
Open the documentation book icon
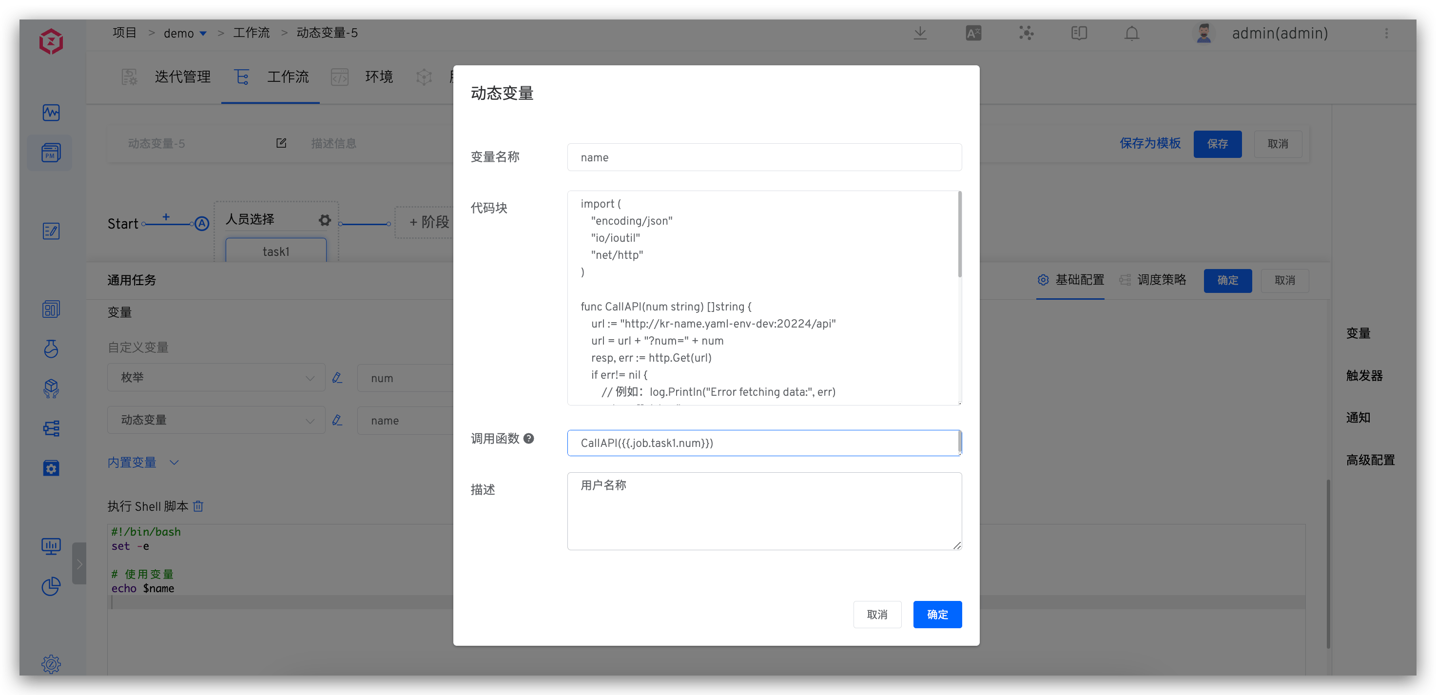pyautogui.click(x=1079, y=34)
